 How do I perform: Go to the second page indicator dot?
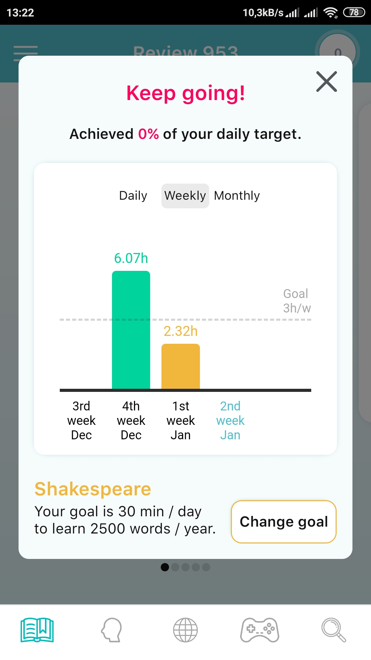coord(175,567)
